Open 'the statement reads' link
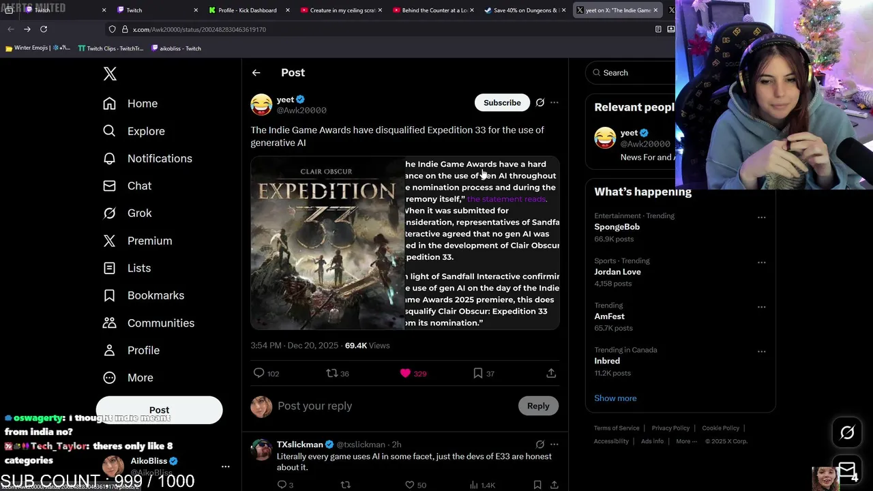This screenshot has height=491, width=873. point(506,199)
